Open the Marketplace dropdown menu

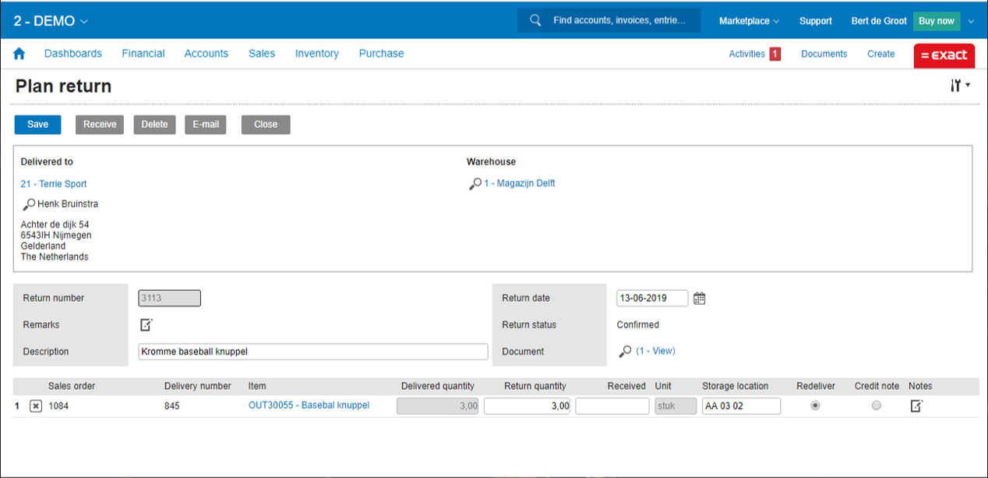(749, 21)
